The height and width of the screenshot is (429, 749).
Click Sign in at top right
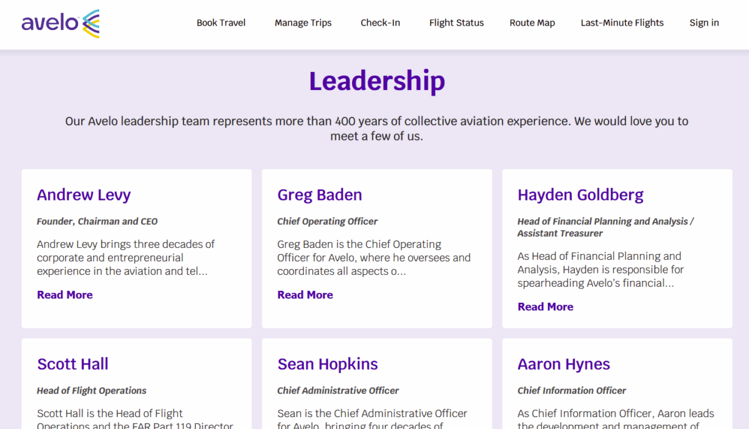point(703,23)
